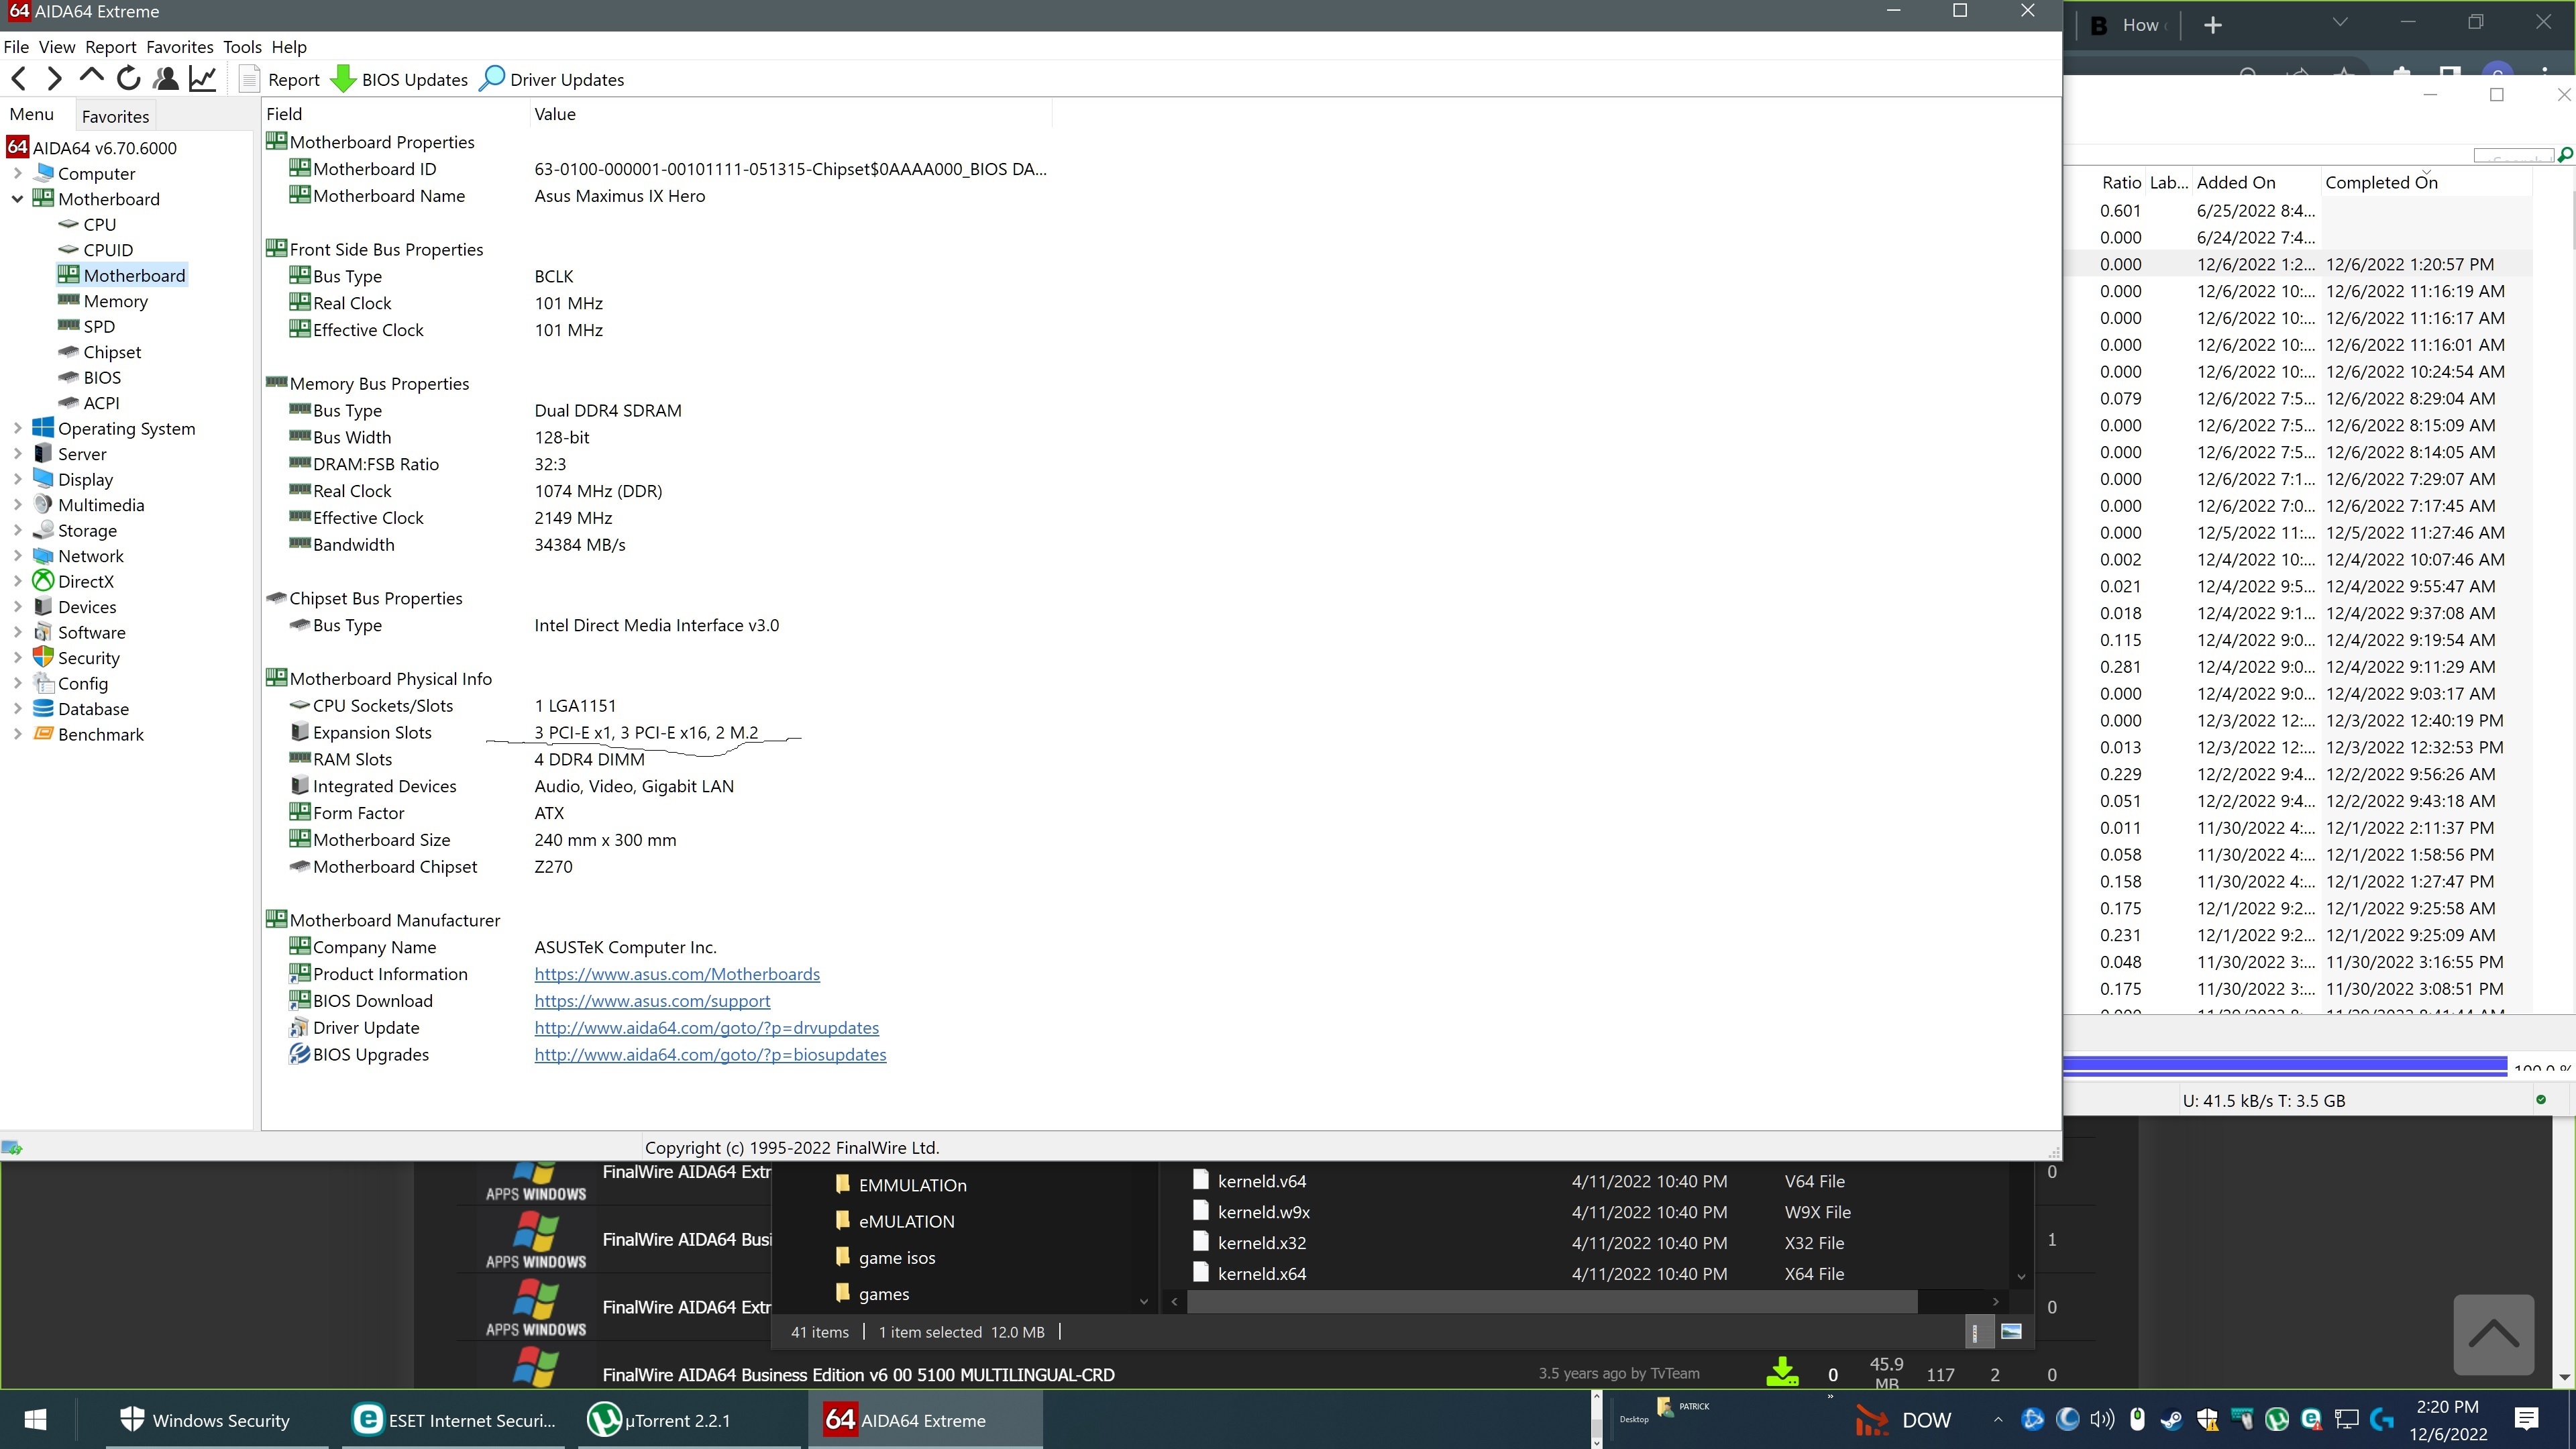Select the Chipset tree item
Image resolution: width=2576 pixels, height=1449 pixels.
click(x=112, y=352)
